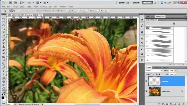188x106 pixels.
Task: Open the Adjustments panel icon
Action: pyautogui.click(x=142, y=49)
